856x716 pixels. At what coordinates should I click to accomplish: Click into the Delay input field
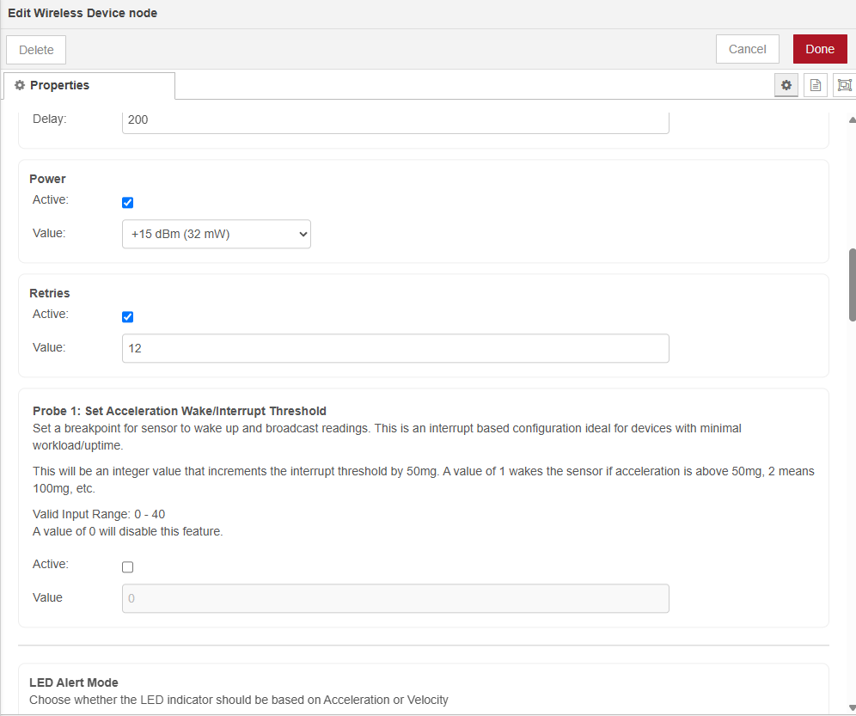point(395,120)
